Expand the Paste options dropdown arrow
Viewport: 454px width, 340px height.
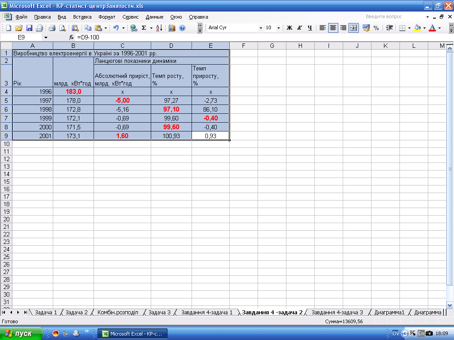coord(106,28)
